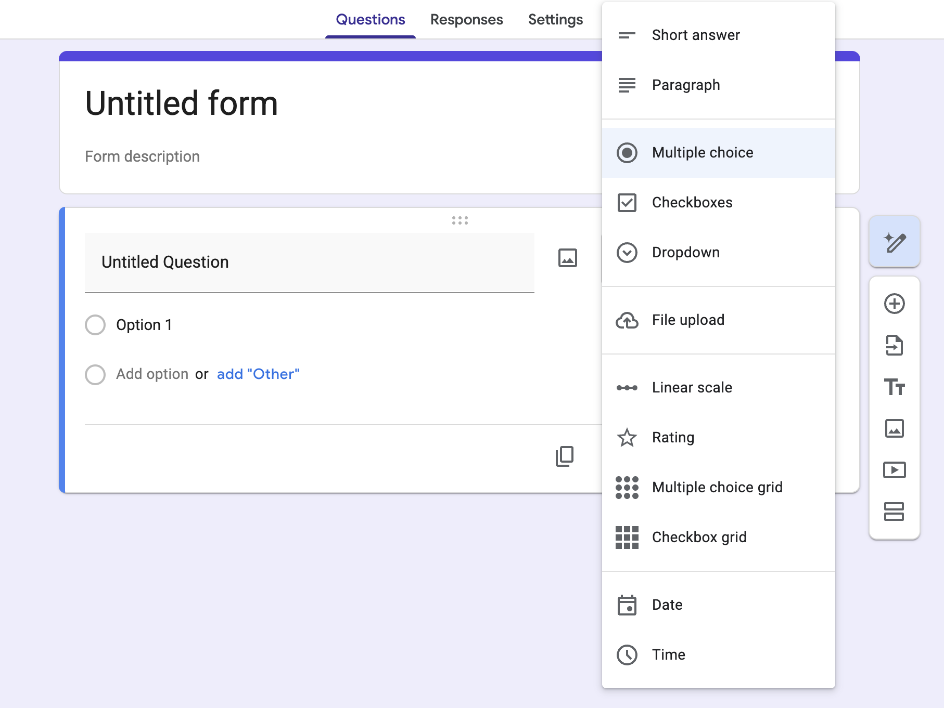This screenshot has width=944, height=708.
Task: Click the Import questions icon
Action: (x=895, y=345)
